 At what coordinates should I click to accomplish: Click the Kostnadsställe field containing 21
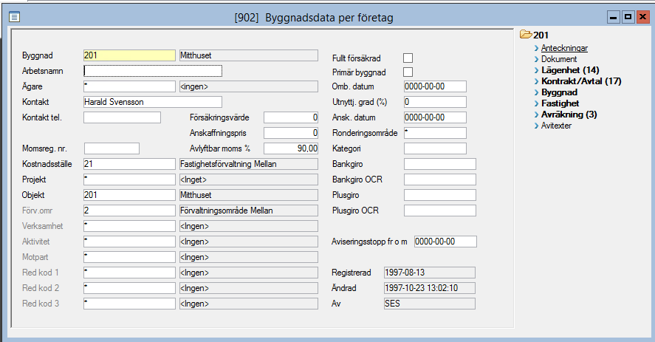(129, 164)
